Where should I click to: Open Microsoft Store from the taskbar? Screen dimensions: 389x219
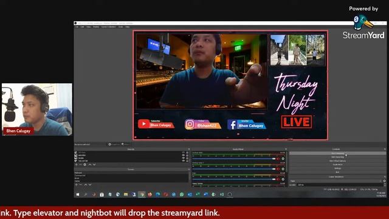[x=102, y=195]
